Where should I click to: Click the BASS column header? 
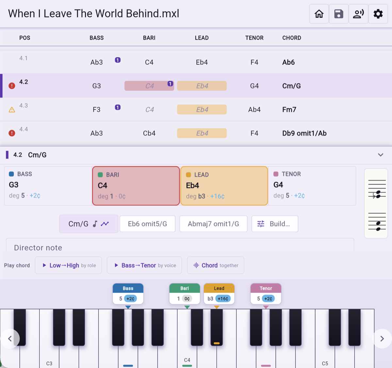[97, 38]
